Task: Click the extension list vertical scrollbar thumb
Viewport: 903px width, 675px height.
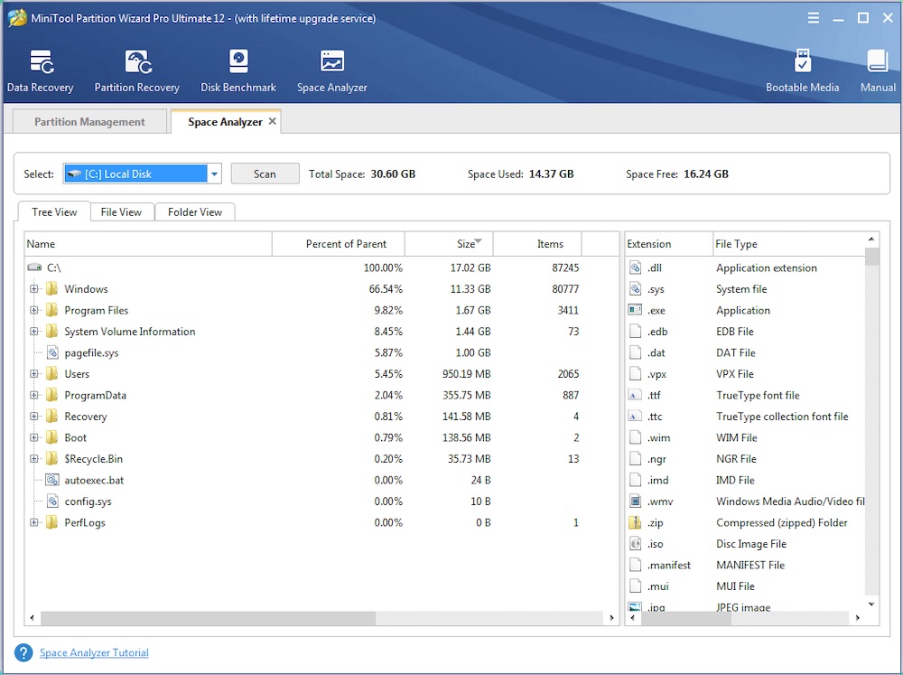Action: (x=872, y=257)
